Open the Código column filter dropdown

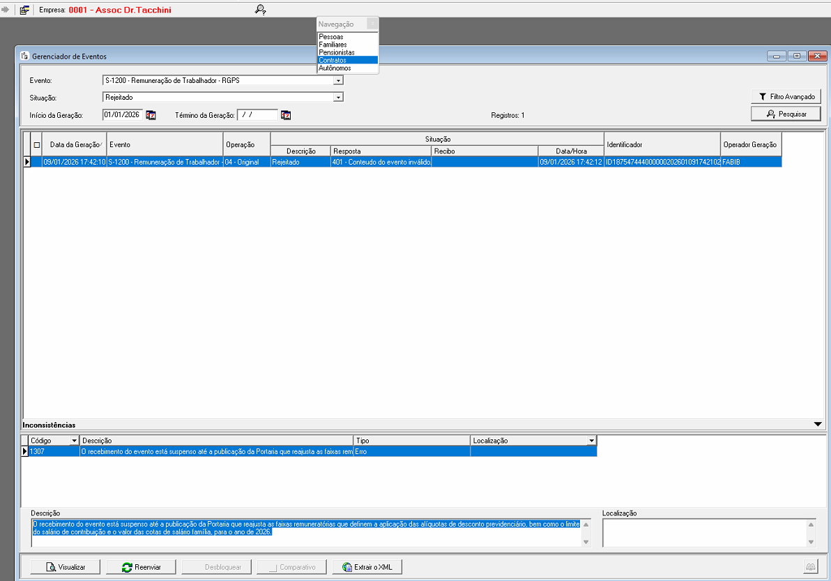click(x=74, y=441)
